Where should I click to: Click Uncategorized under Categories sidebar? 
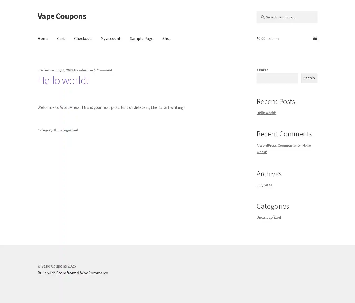click(268, 217)
